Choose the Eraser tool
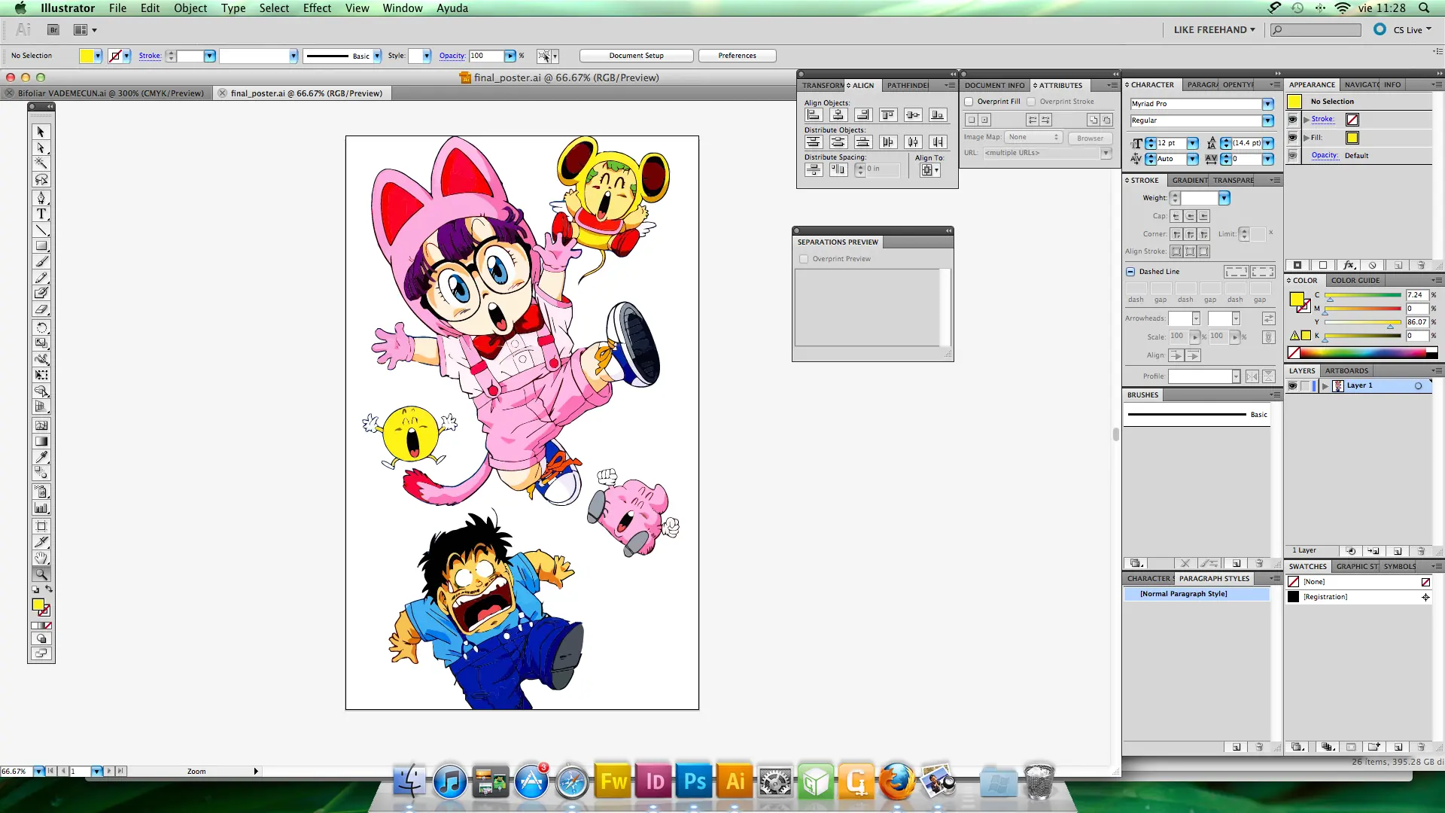This screenshot has height=813, width=1445. click(x=41, y=309)
